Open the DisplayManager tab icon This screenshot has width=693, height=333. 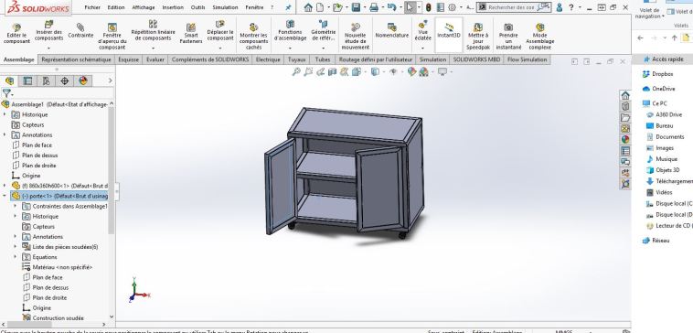(x=83, y=81)
